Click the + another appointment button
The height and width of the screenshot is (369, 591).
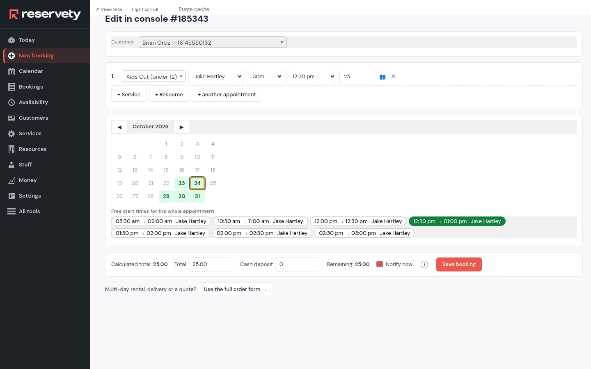[x=227, y=95]
